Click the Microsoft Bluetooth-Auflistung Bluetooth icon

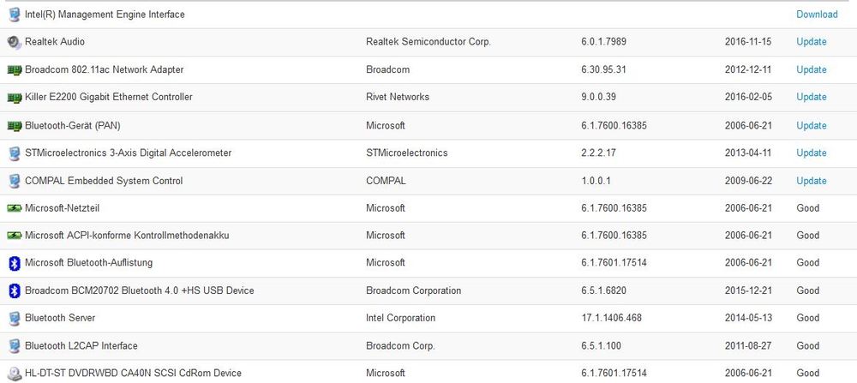(14, 263)
